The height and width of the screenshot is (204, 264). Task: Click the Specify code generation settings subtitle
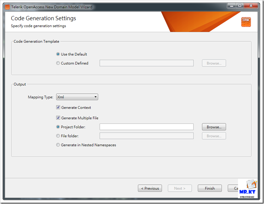tap(38, 26)
